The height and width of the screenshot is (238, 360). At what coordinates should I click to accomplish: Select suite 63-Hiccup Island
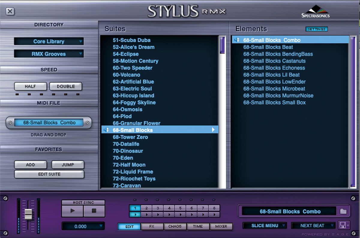tap(133, 95)
